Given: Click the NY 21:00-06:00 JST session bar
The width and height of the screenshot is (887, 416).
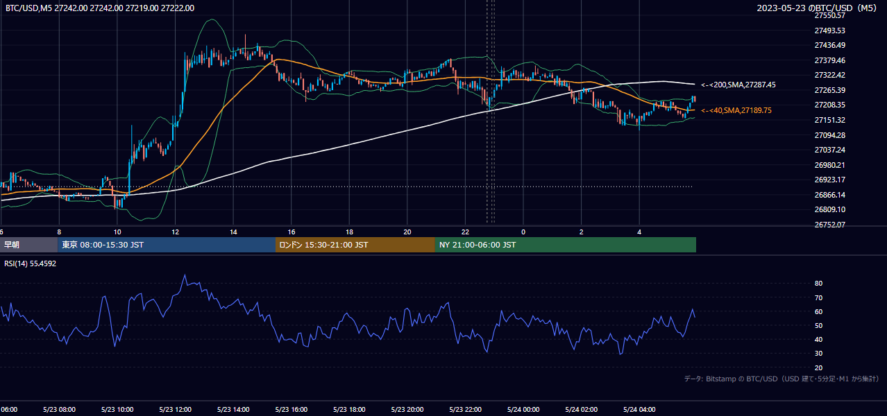Looking at the screenshot, I should 566,245.
